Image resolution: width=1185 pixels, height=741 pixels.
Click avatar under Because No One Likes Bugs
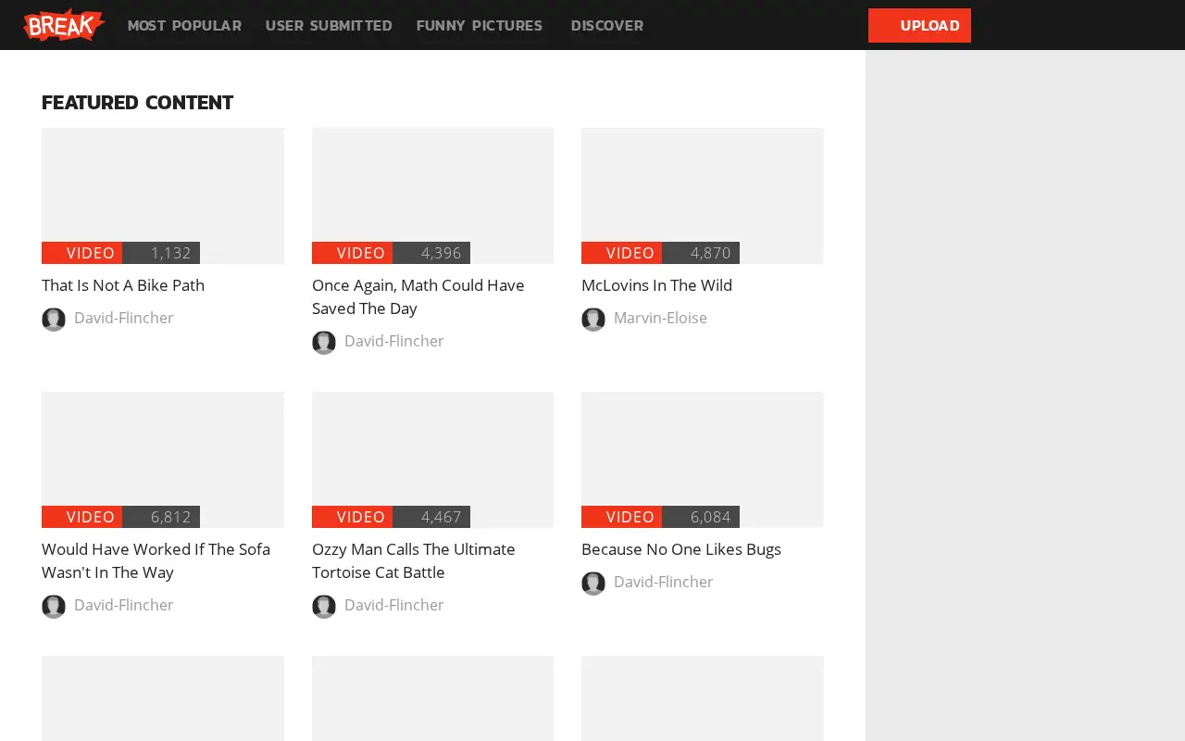[x=593, y=584]
